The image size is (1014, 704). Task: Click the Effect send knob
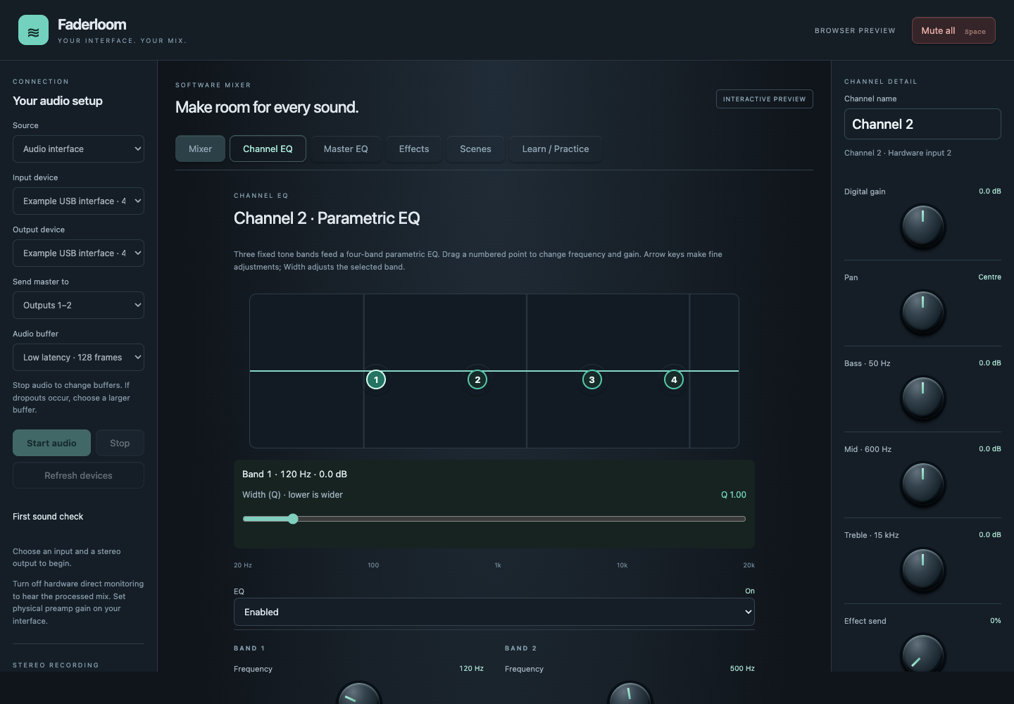(922, 653)
